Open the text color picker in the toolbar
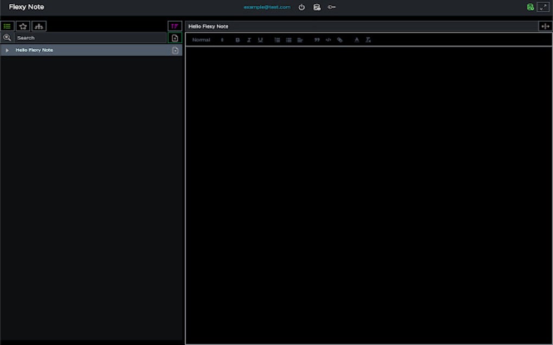 (357, 39)
